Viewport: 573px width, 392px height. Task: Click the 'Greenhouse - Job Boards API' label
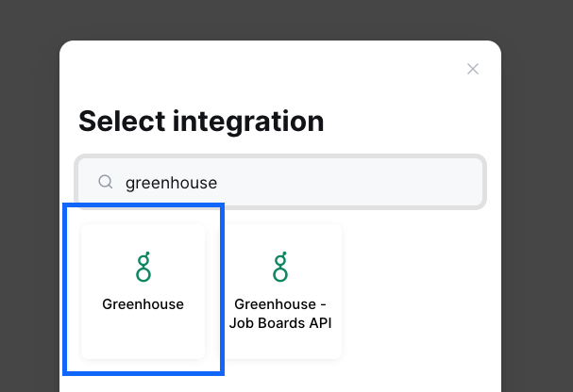[280, 314]
